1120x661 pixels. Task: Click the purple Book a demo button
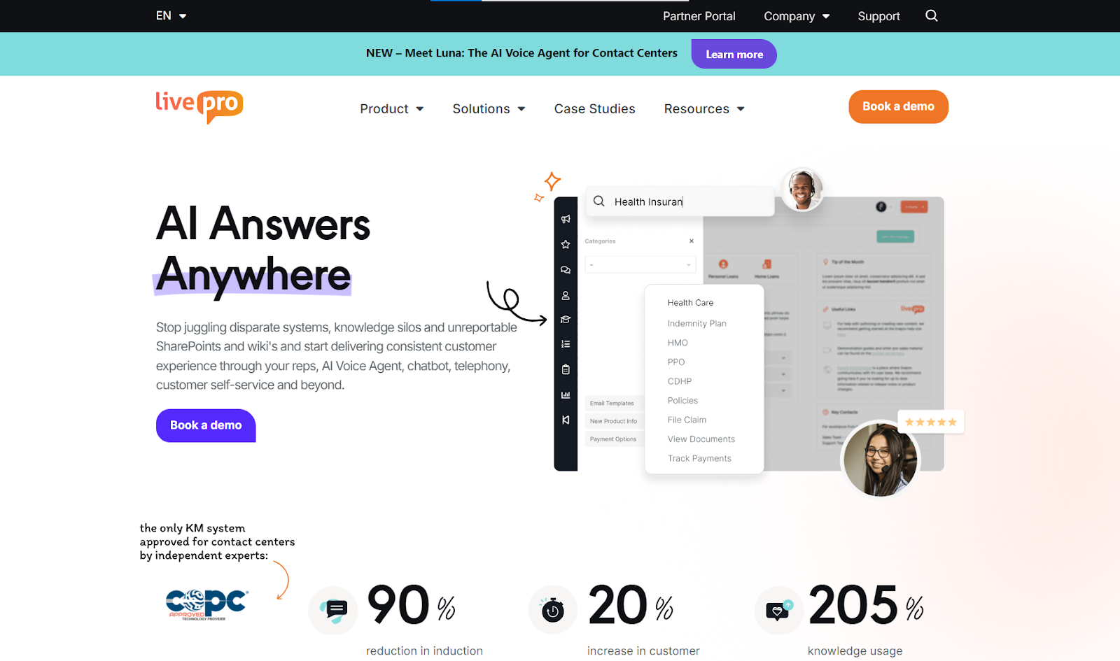tap(206, 425)
